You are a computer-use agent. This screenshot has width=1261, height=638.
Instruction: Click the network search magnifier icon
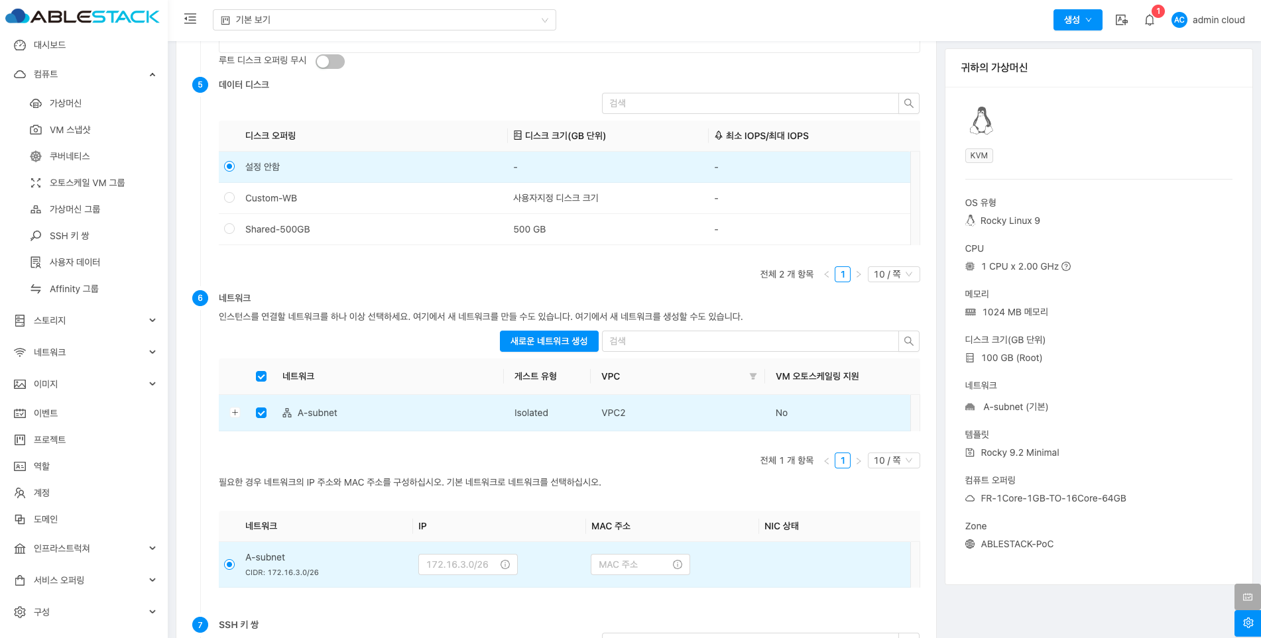pyautogui.click(x=909, y=341)
